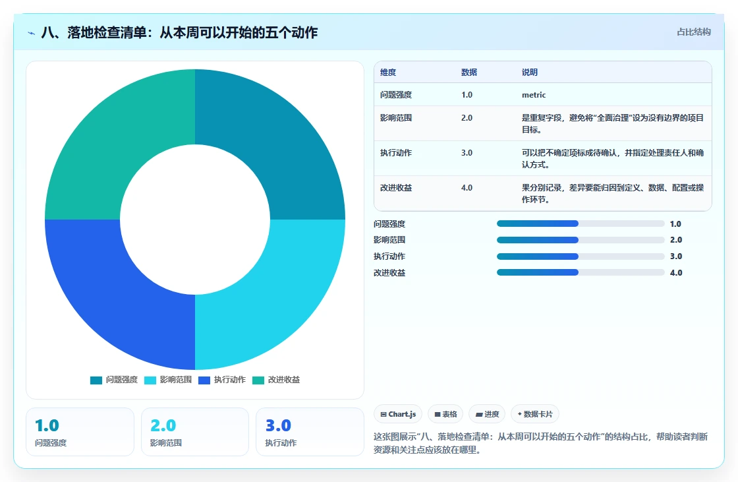Click 改进收益 label in legend

pos(284,380)
